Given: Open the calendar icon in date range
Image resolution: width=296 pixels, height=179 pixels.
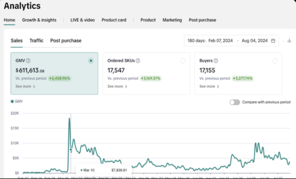Looking at the screenshot, I should (x=273, y=41).
